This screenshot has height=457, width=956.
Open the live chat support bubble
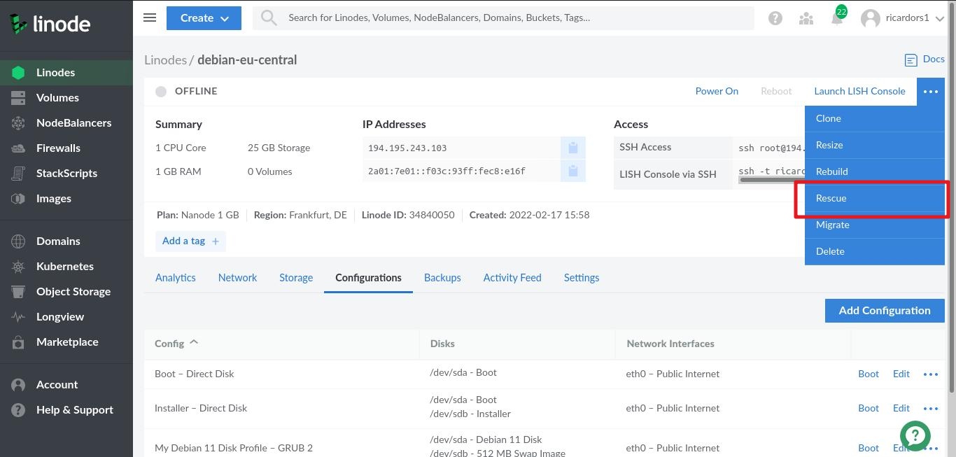click(915, 435)
